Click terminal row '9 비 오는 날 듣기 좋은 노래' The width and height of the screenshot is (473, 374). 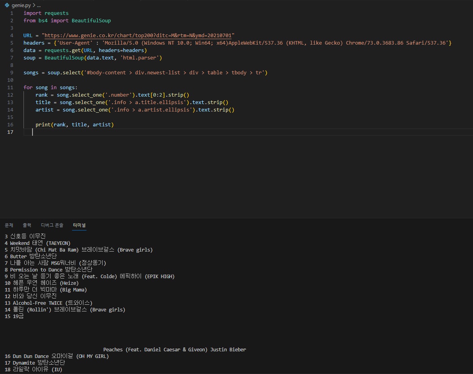(90, 276)
